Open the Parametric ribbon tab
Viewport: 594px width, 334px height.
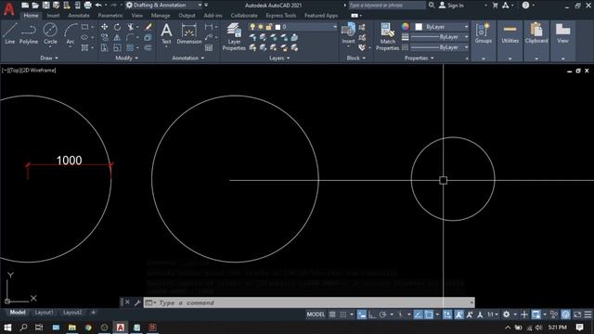(x=110, y=16)
